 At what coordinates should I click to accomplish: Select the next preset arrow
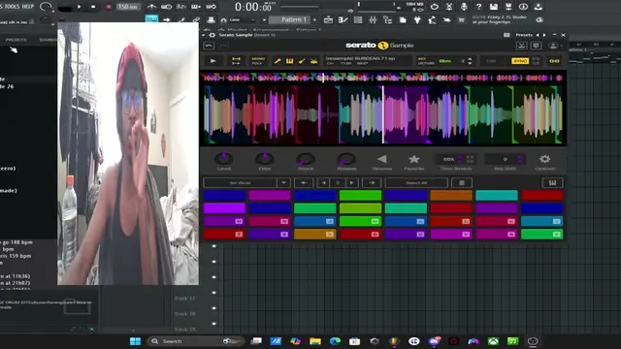click(x=544, y=35)
